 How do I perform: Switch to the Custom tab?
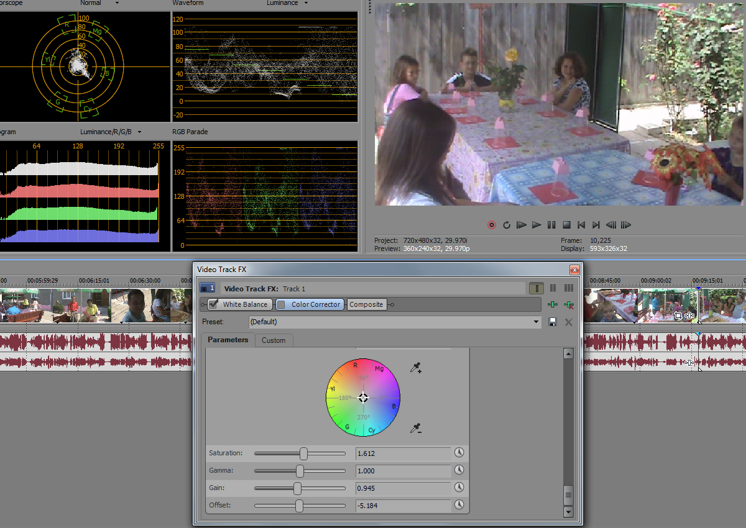[x=273, y=340]
